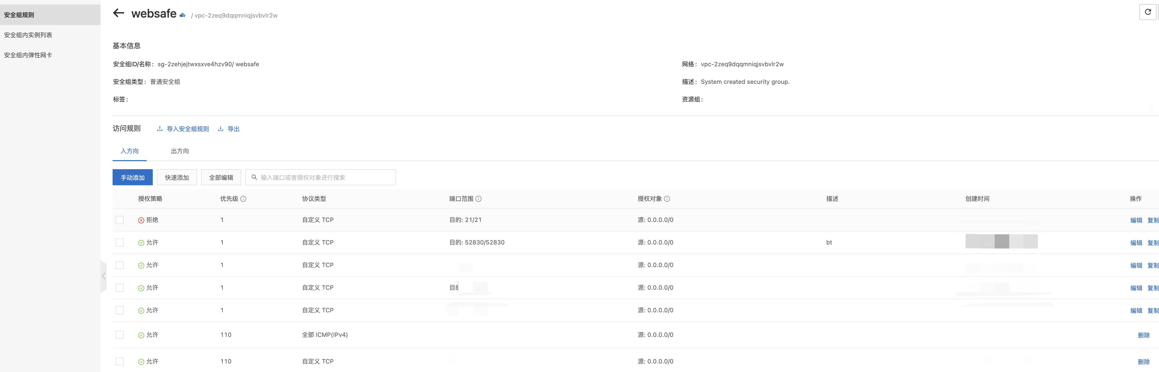Click the info icon beside 端口范围 header
1159x372 pixels.
tap(479, 199)
